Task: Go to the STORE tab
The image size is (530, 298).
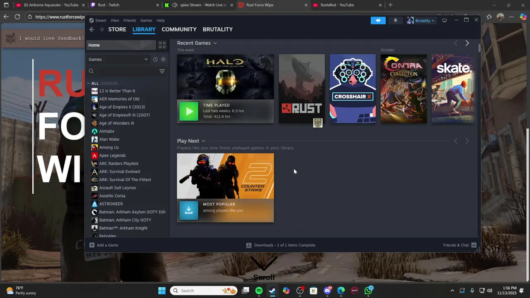Action: coord(117,29)
